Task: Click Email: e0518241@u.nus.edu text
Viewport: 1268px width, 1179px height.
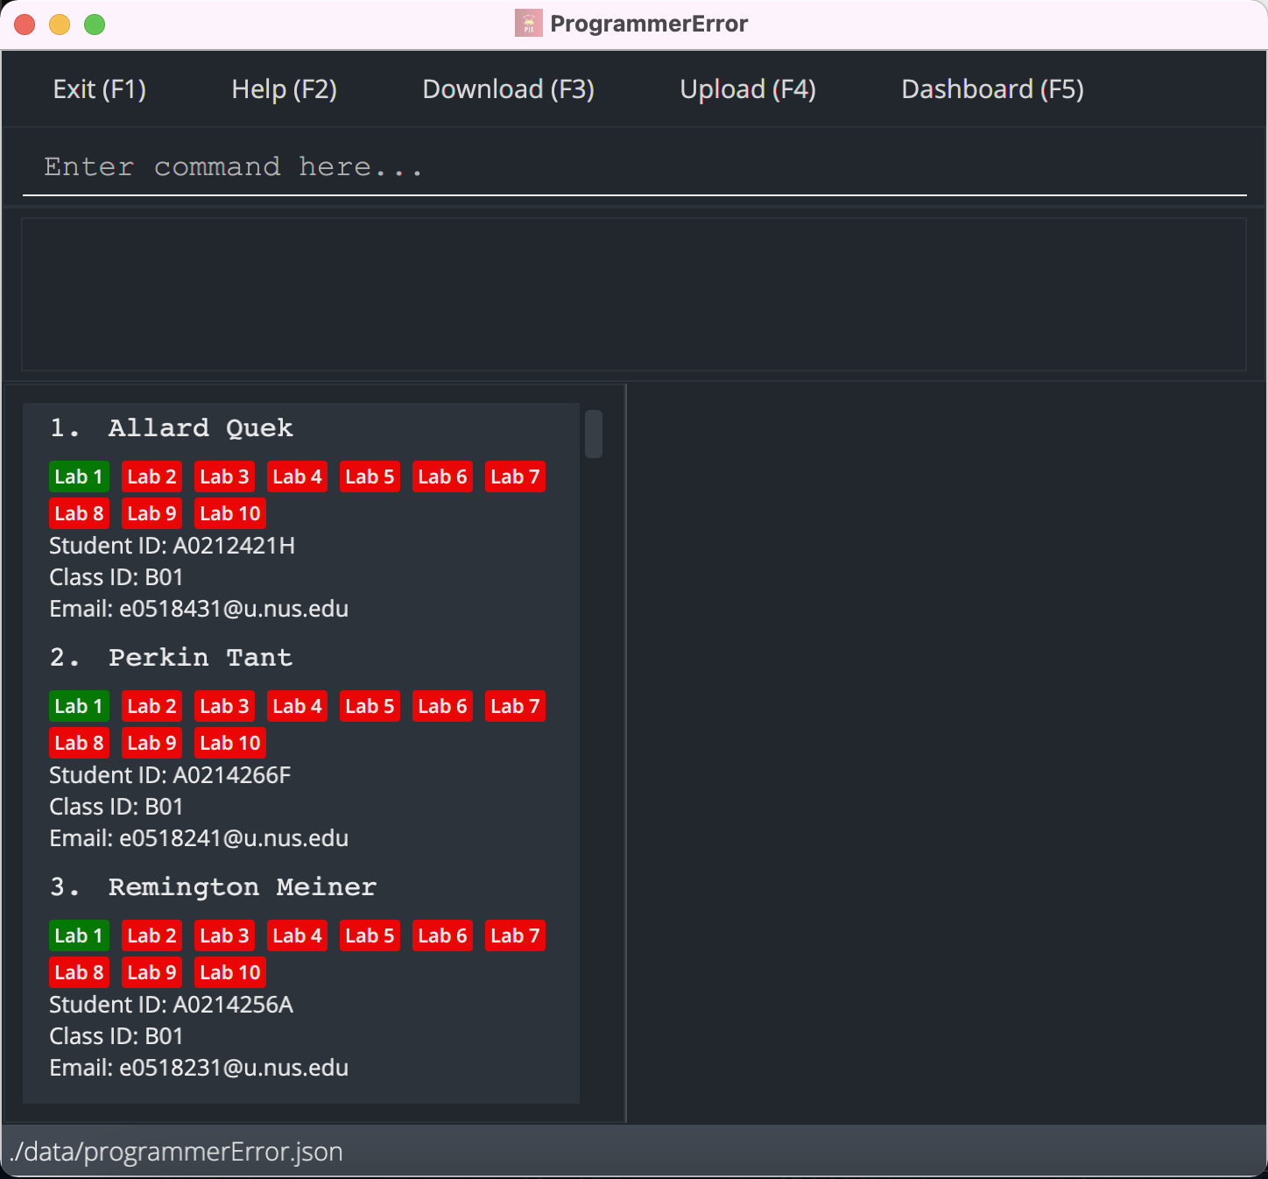Action: pos(199,838)
